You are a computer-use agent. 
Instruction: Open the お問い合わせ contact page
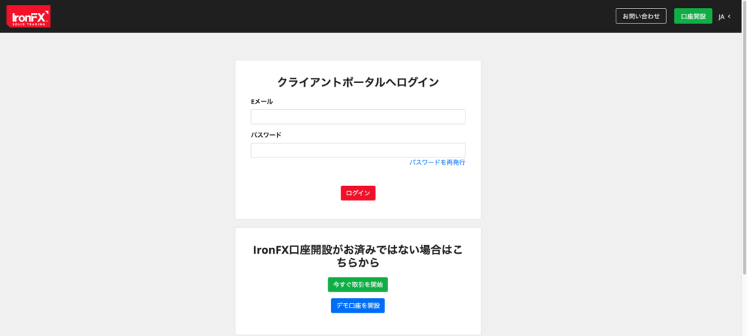coord(640,16)
